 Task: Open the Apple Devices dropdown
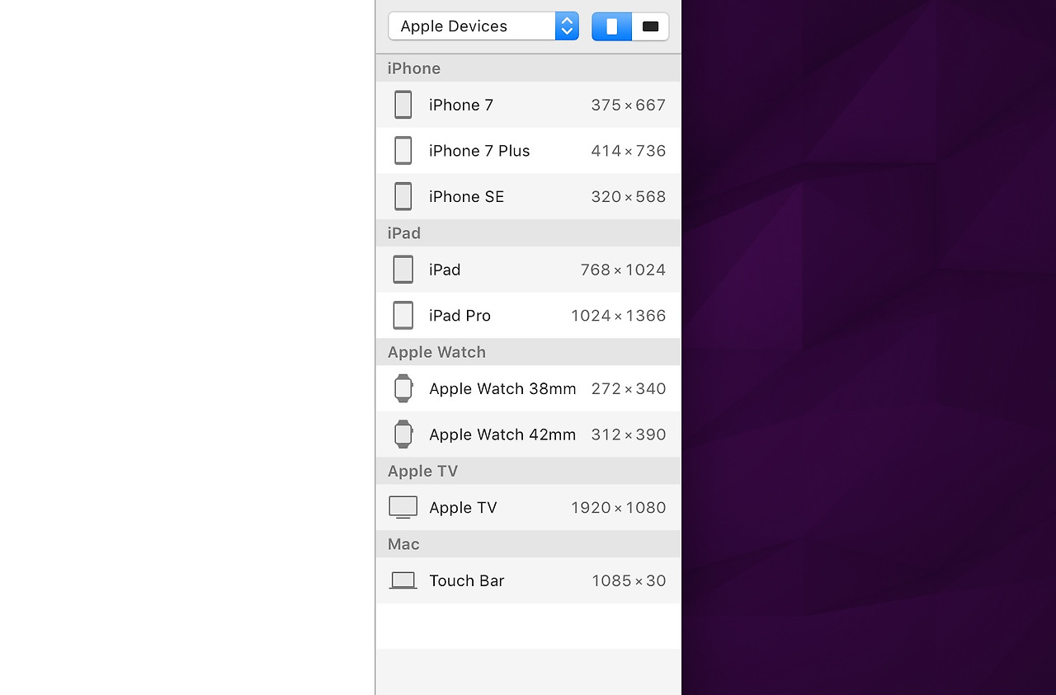pyautogui.click(x=483, y=26)
